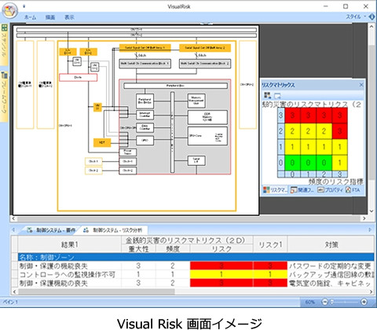Select the top-left red cell of the risk matrix

[x=292, y=115]
